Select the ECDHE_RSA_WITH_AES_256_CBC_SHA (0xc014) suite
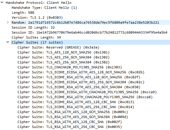 click(x=76, y=107)
